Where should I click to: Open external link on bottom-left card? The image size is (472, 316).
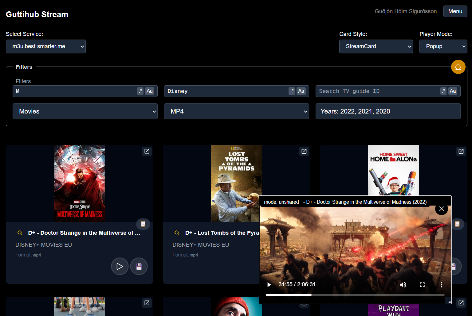pos(147,303)
